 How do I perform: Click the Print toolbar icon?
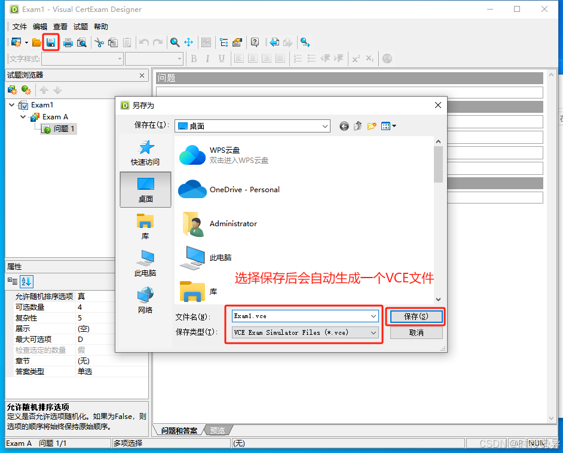(68, 43)
